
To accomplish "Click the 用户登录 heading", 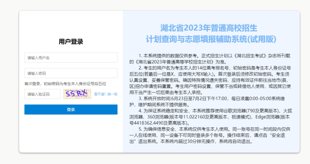I will (71, 42).
